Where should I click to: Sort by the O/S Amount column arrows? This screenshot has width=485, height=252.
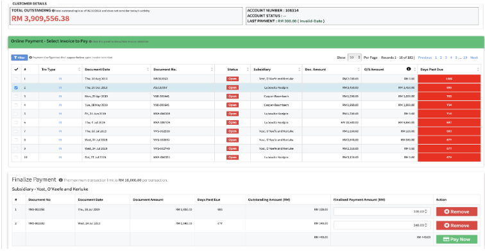coord(415,70)
